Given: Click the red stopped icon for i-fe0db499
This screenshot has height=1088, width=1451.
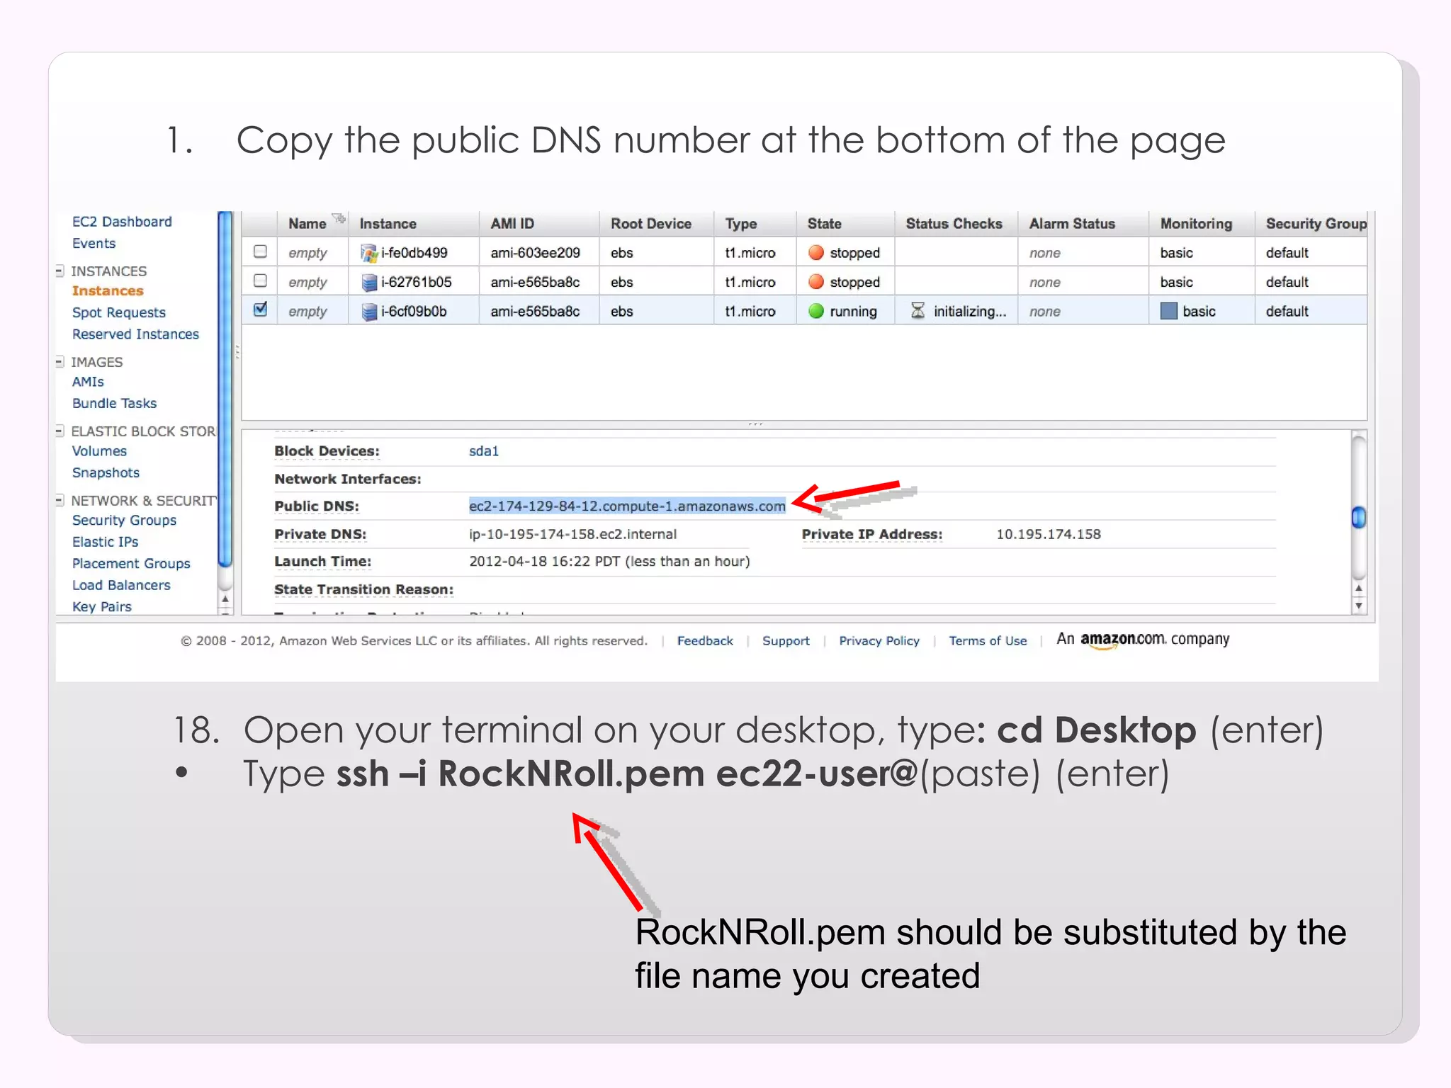Looking at the screenshot, I should pos(816,253).
